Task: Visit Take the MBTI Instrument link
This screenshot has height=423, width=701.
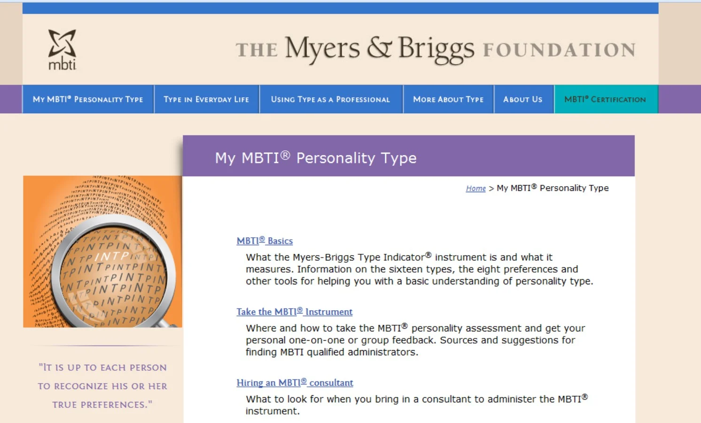Action: [295, 312]
